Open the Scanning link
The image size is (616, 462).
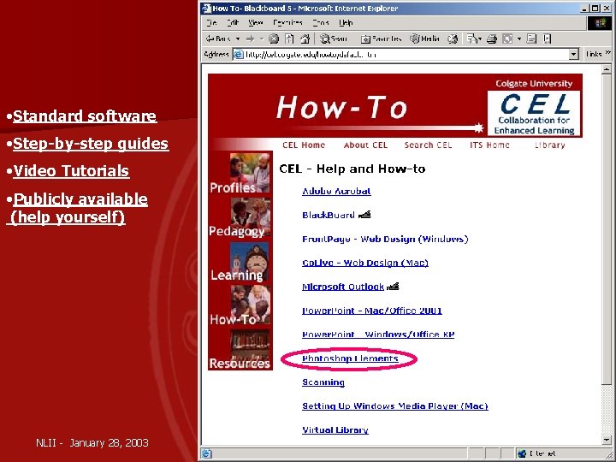pyautogui.click(x=323, y=382)
